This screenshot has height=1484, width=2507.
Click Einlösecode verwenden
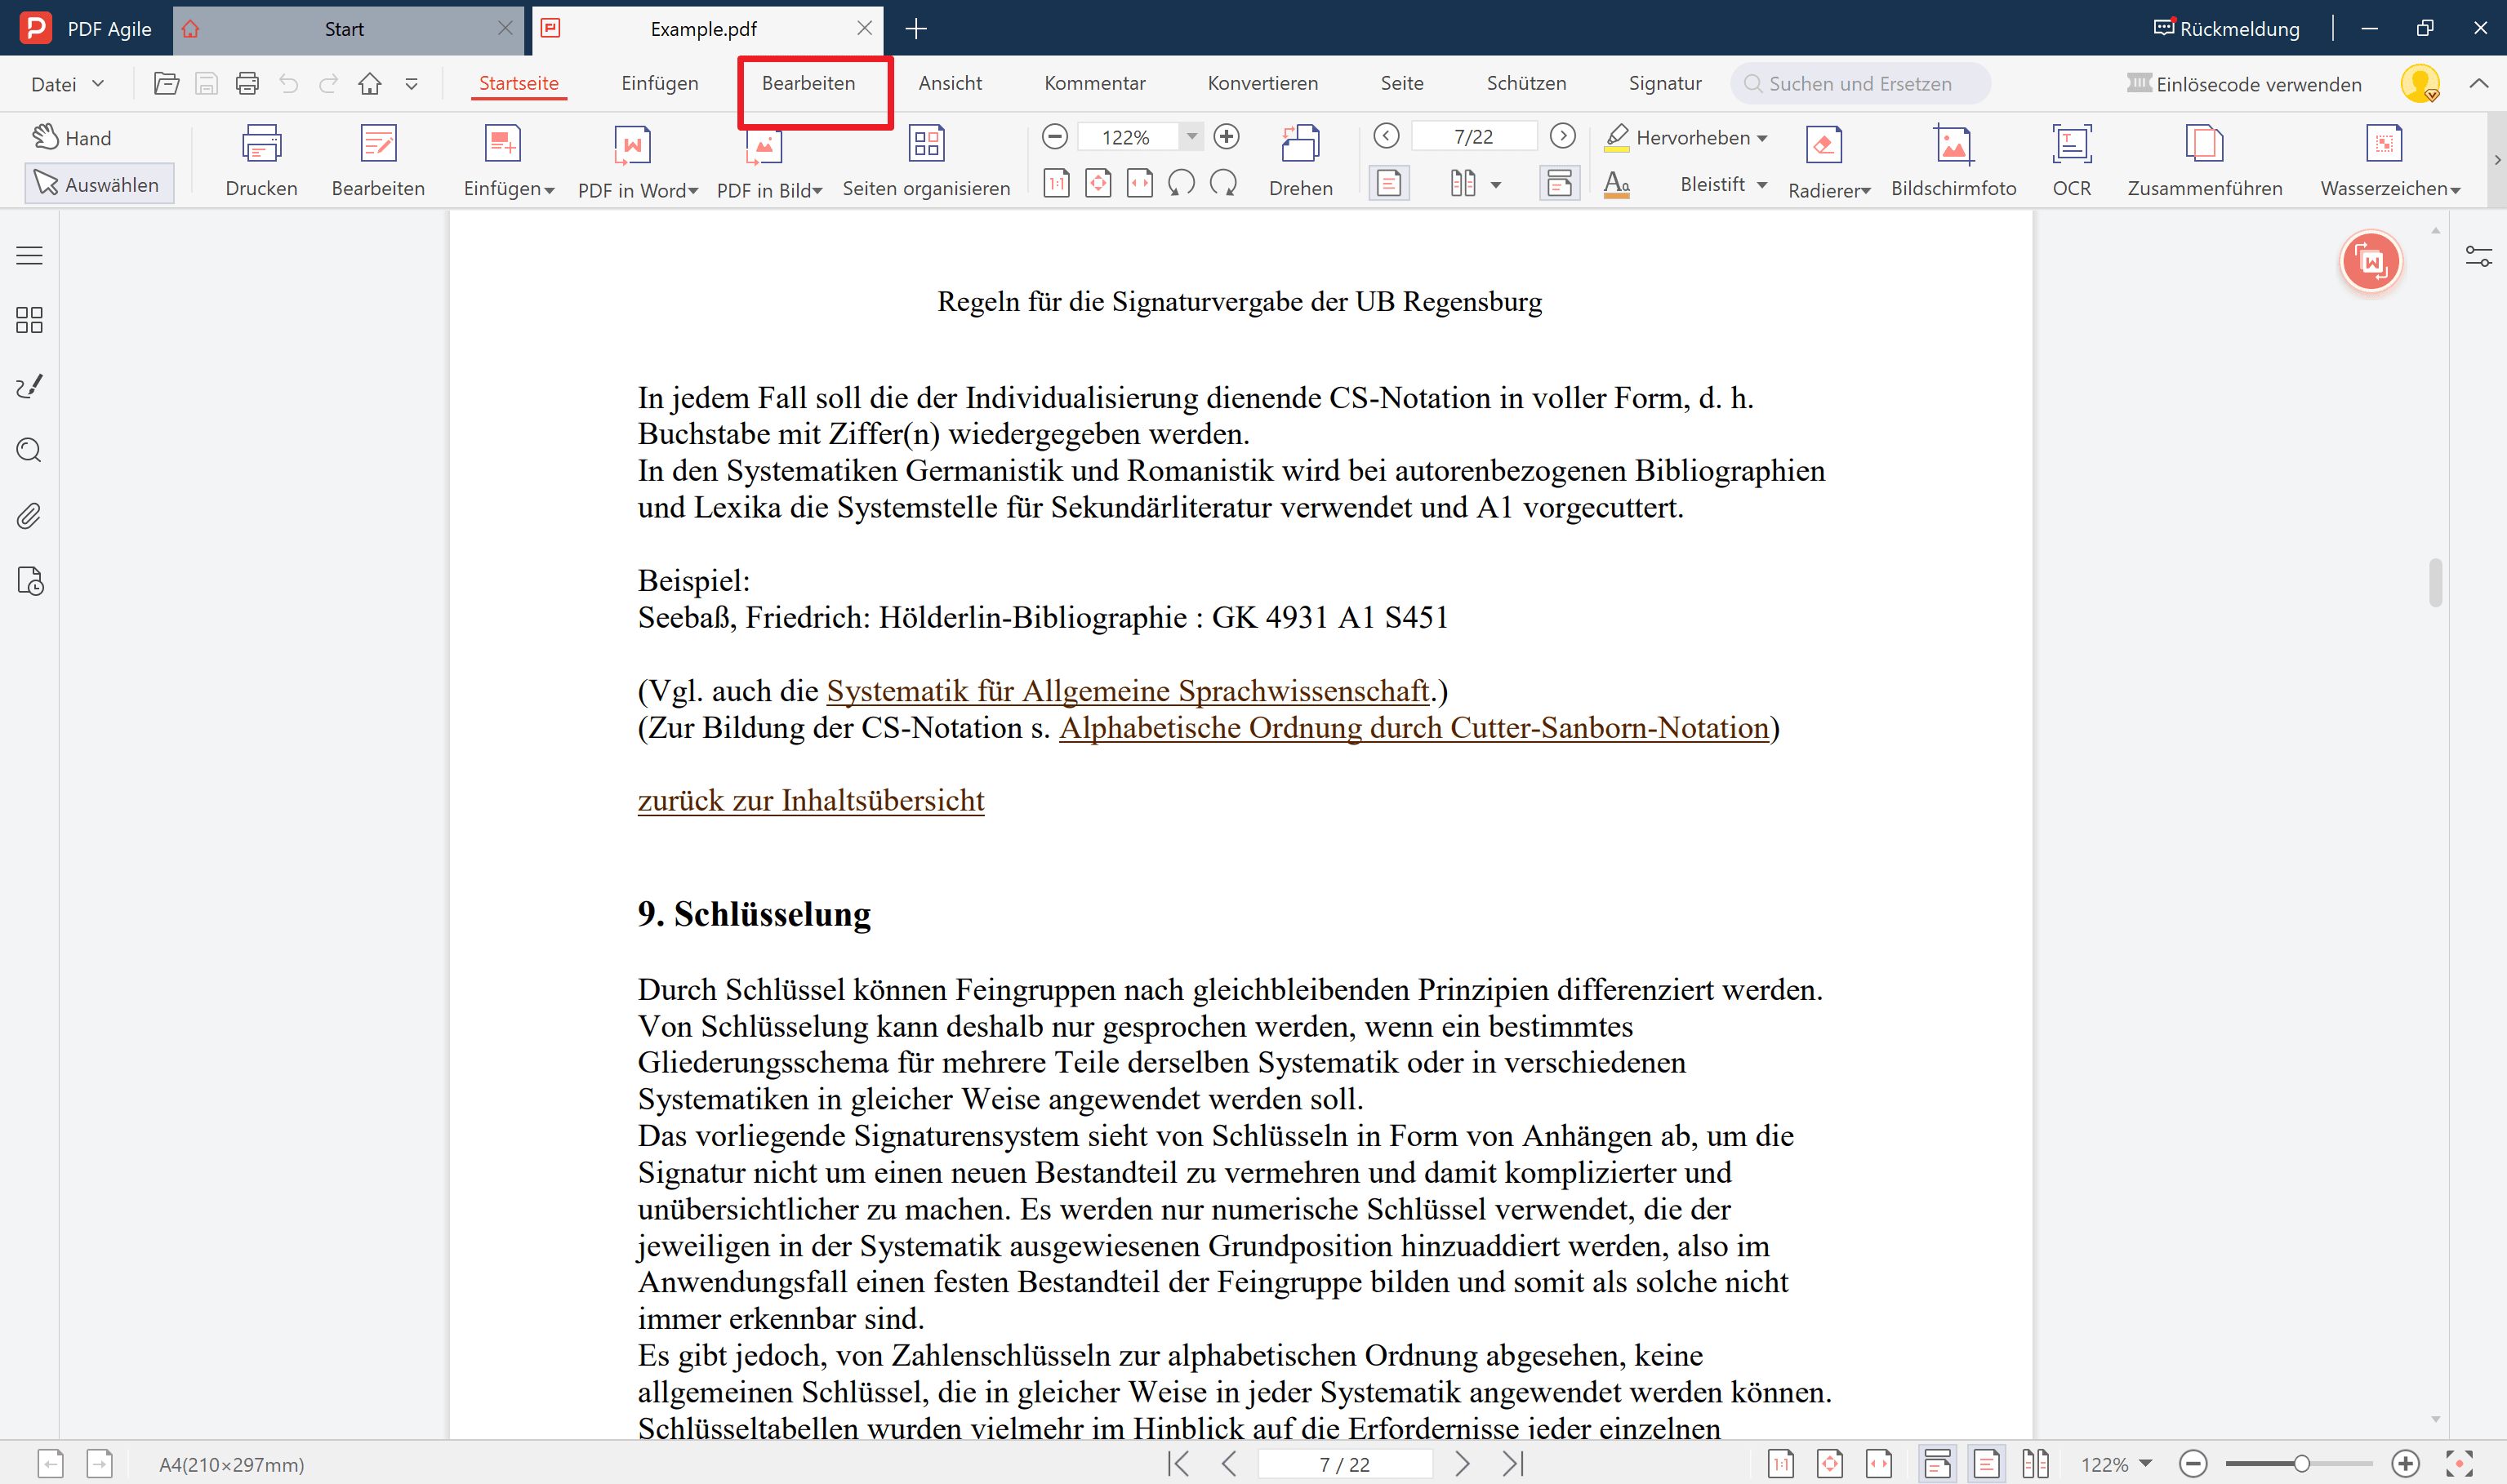pos(2244,84)
